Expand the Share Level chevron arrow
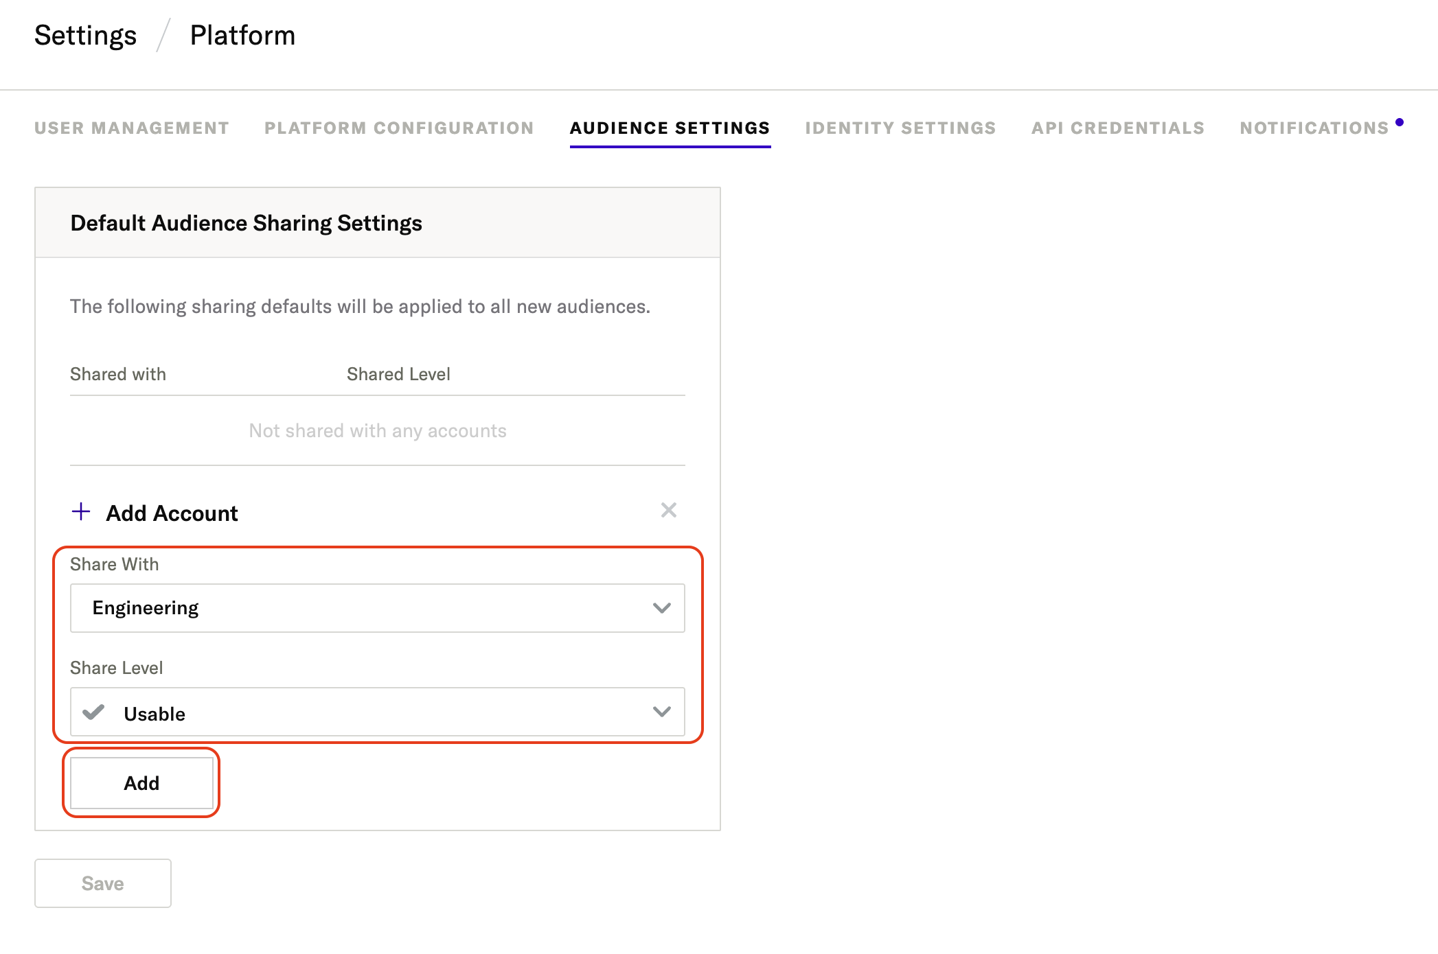This screenshot has height=954, width=1438. pyautogui.click(x=661, y=712)
